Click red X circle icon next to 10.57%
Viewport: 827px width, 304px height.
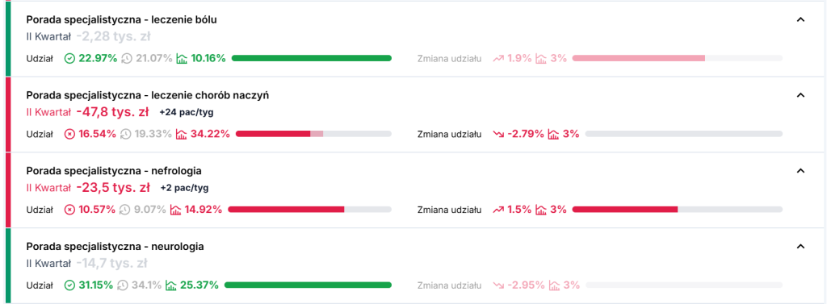tap(69, 210)
